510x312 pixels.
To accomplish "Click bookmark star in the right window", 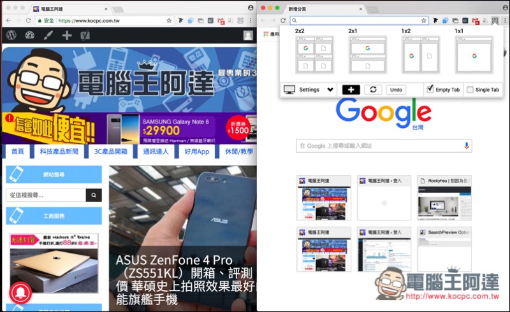I will click(x=423, y=20).
